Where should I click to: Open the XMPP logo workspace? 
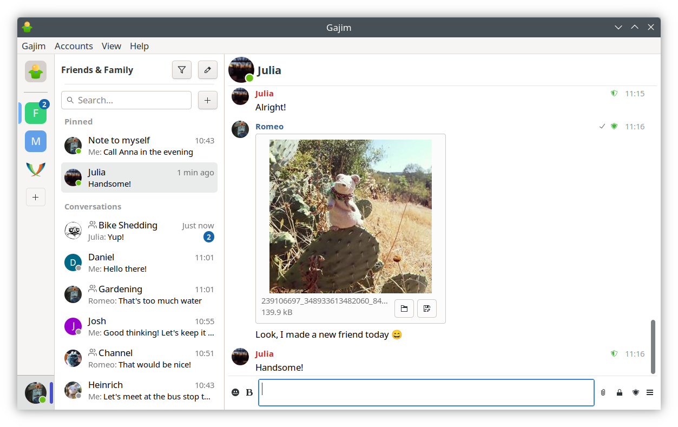click(36, 169)
